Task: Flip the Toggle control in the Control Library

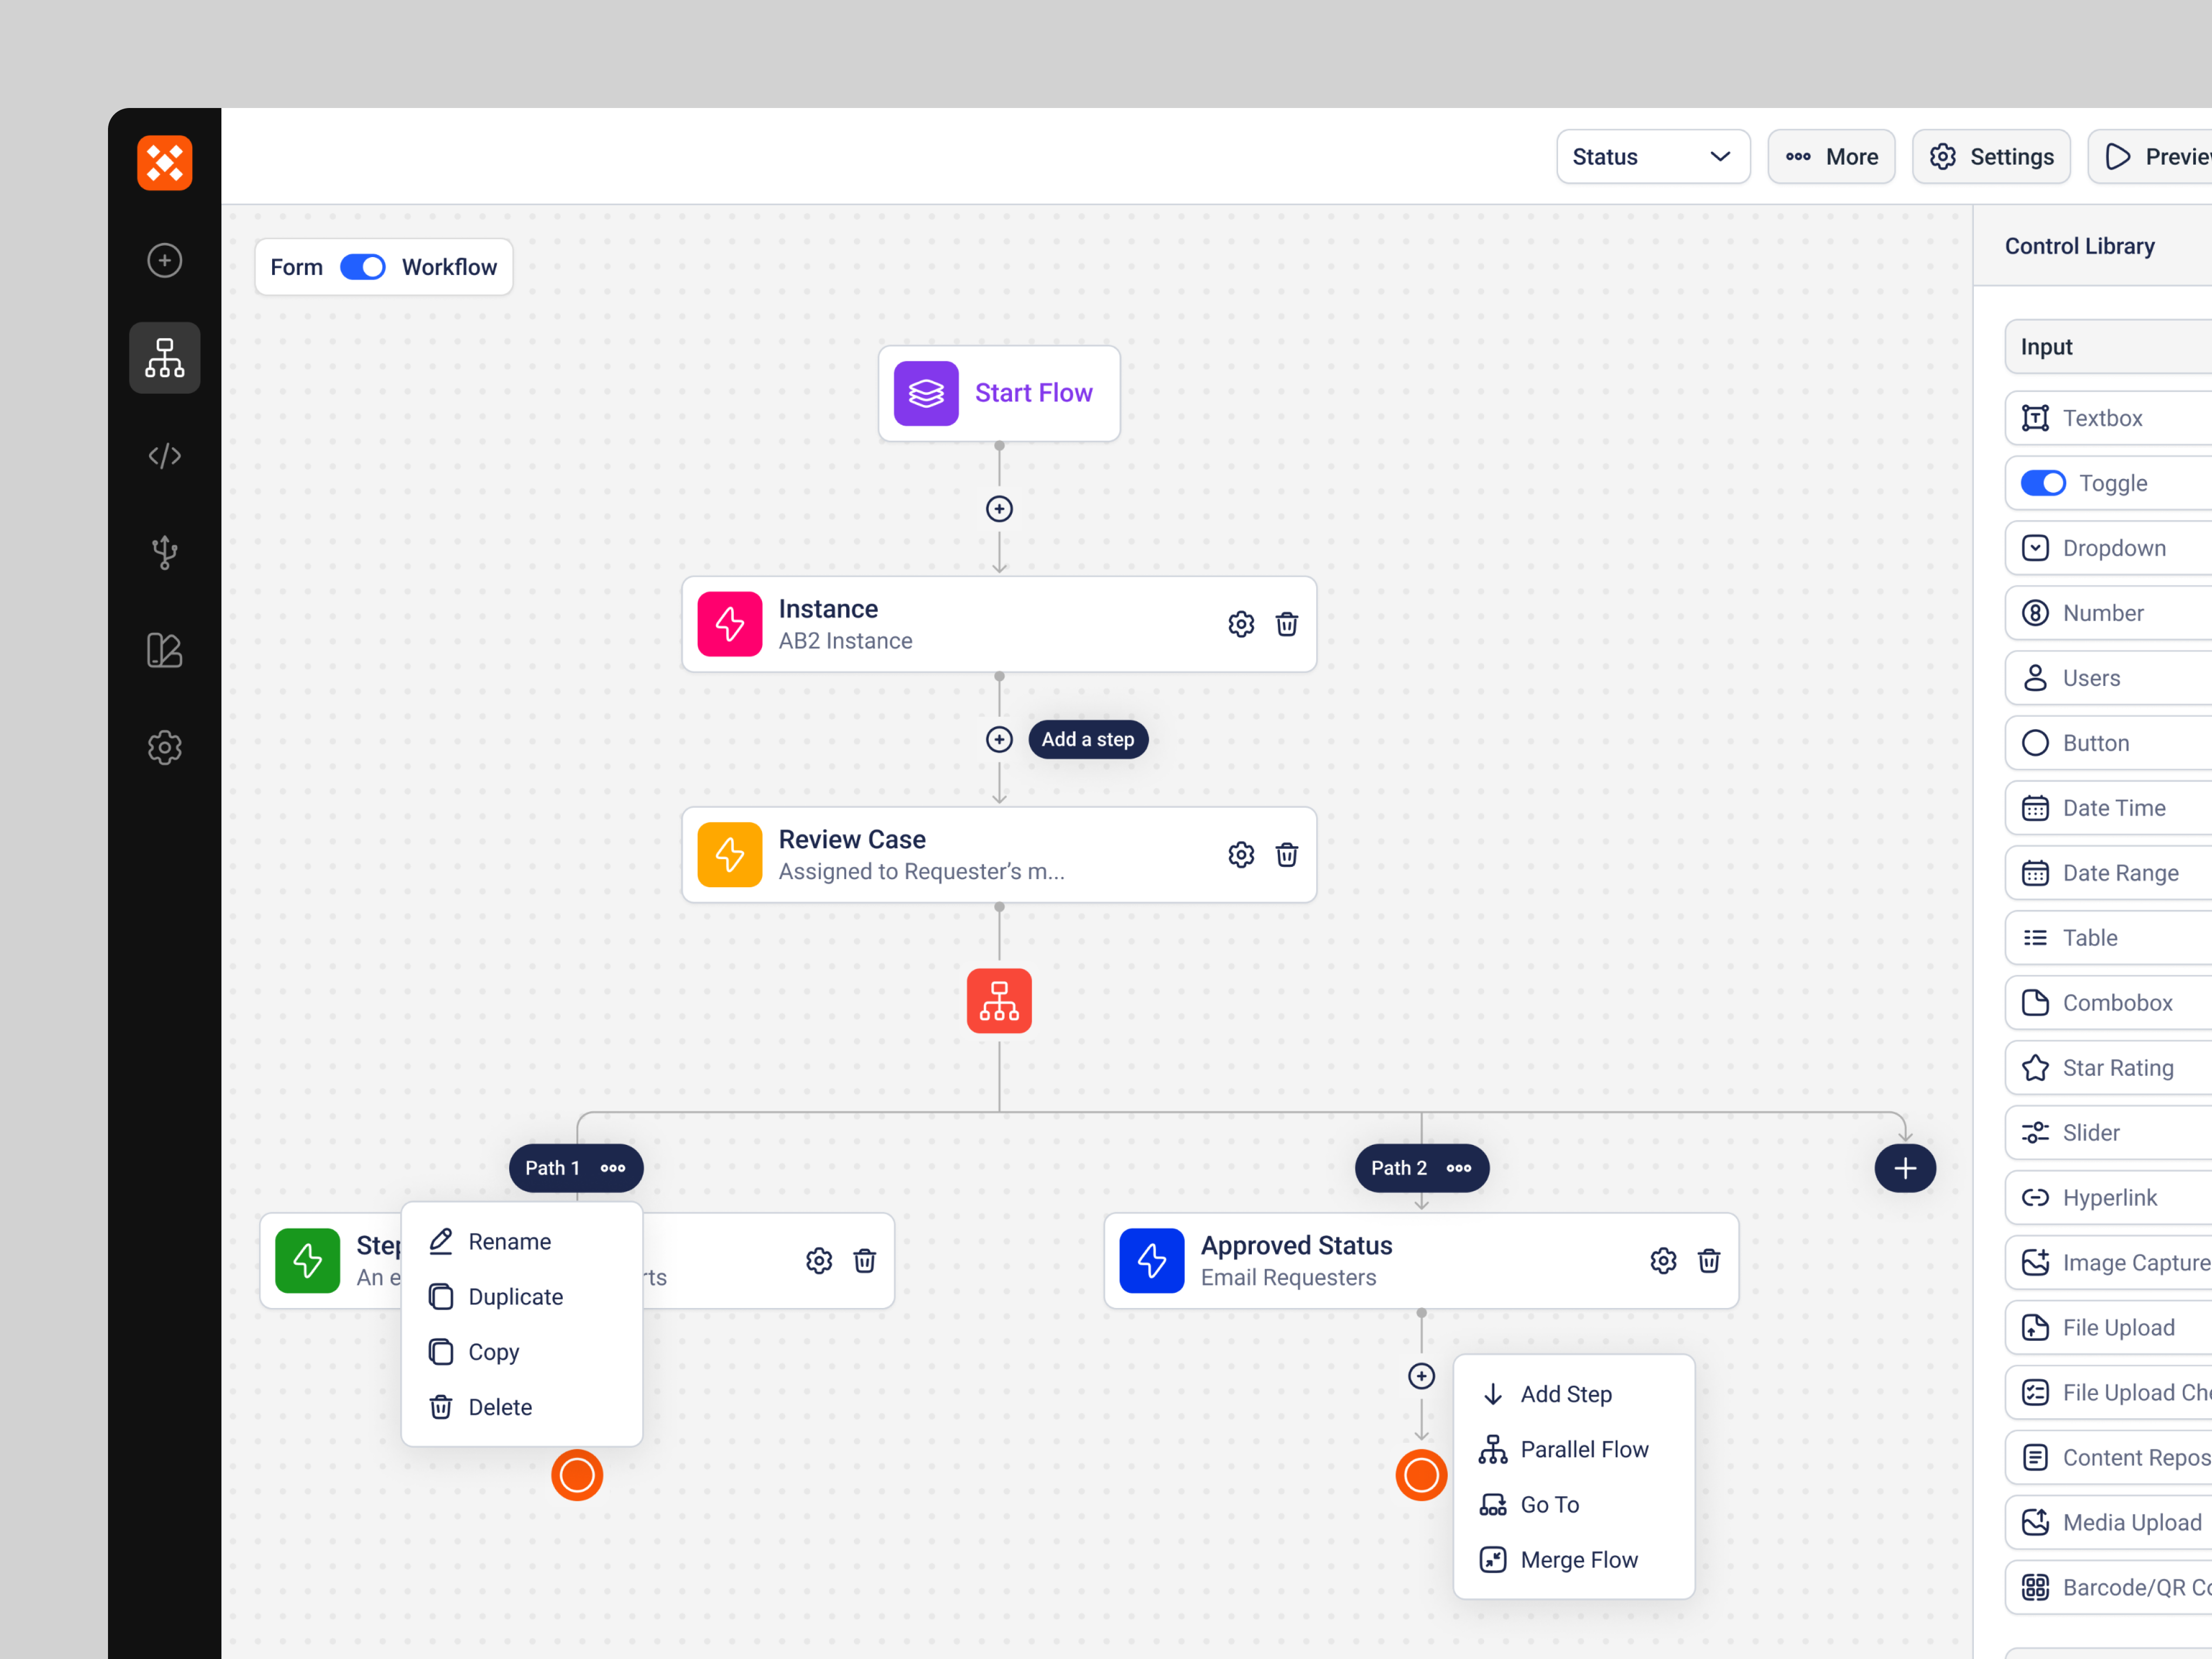Action: pos(2044,482)
